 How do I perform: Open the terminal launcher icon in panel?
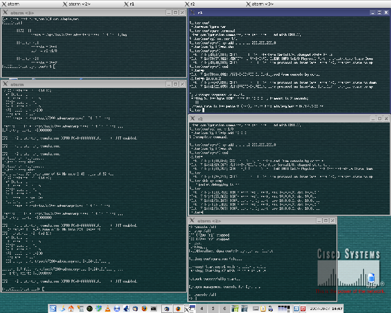point(153,309)
